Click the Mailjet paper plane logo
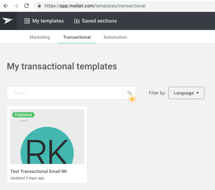The height and width of the screenshot is (190, 215). point(8,21)
